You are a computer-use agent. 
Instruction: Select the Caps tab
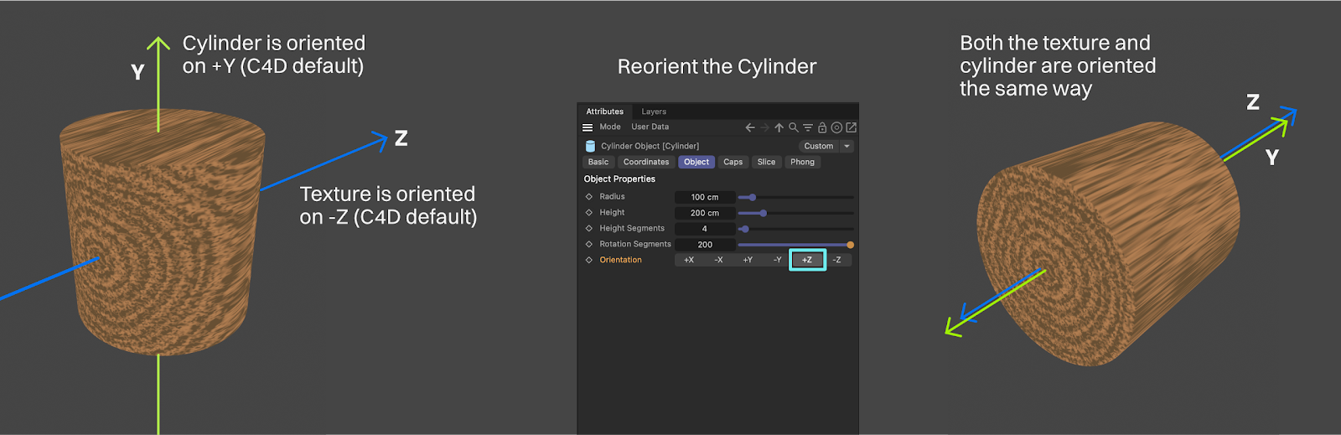pos(733,162)
